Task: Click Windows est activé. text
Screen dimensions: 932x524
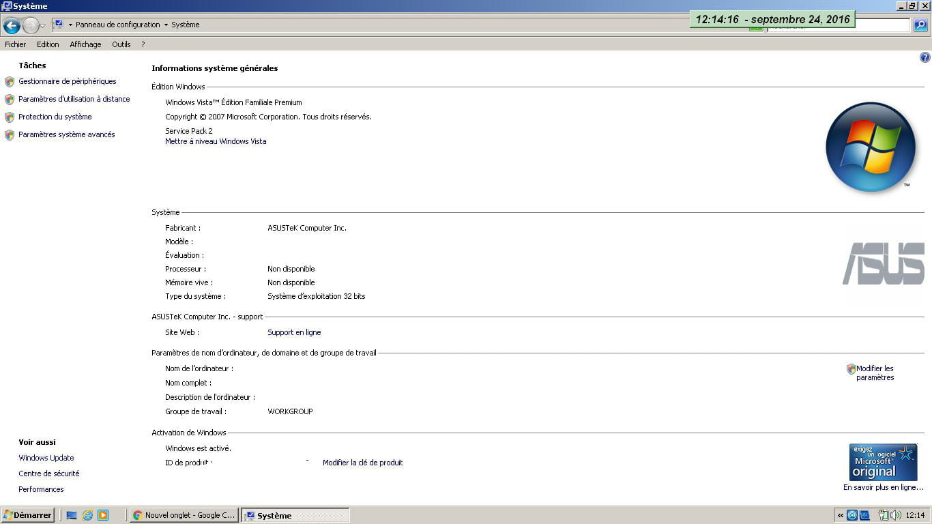Action: click(x=199, y=448)
